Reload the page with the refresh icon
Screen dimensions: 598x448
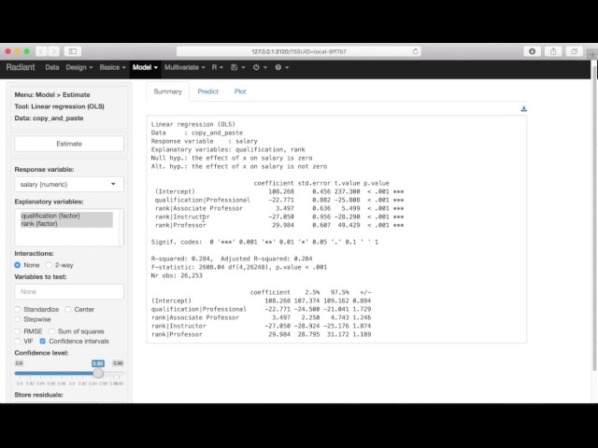pyautogui.click(x=415, y=51)
